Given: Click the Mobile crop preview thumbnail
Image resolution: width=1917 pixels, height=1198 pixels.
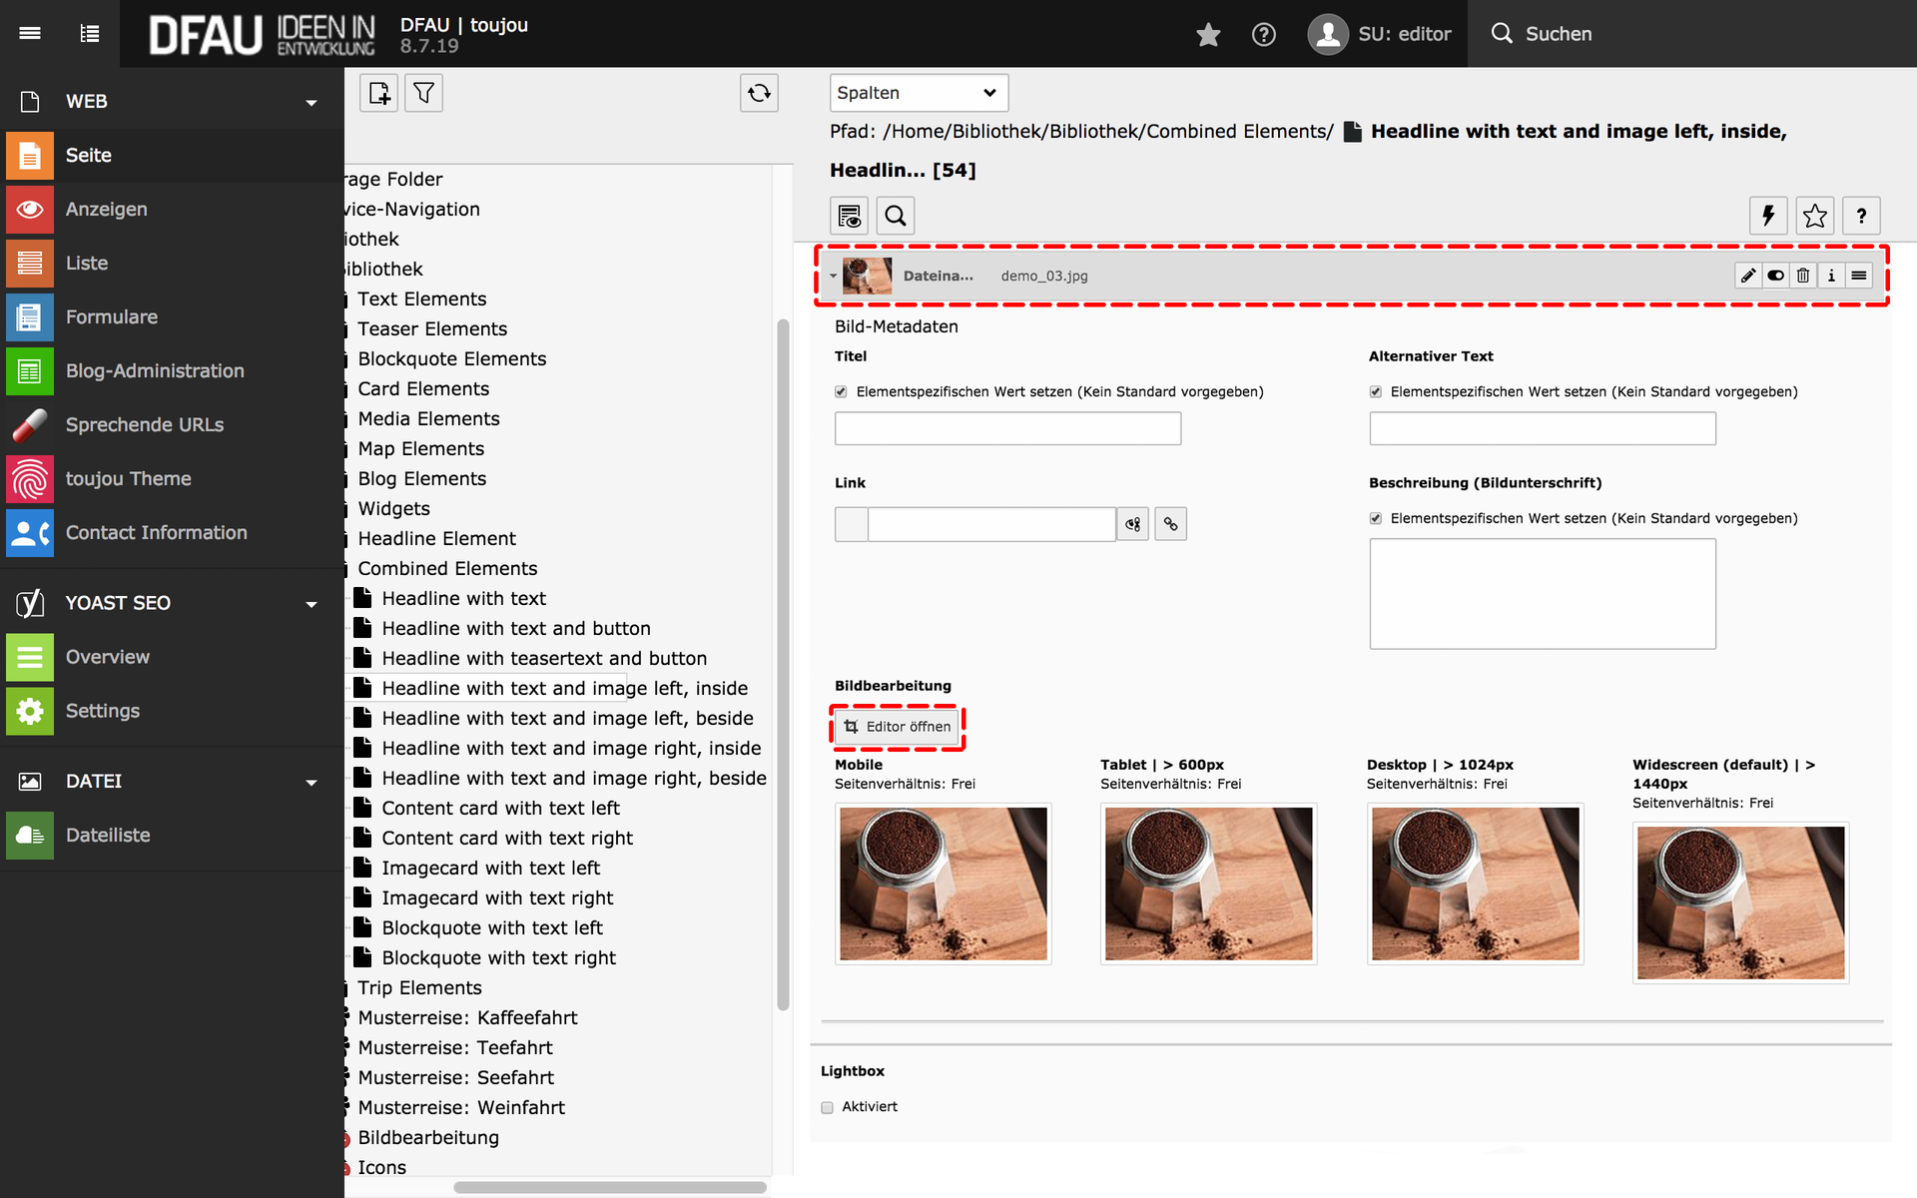Looking at the screenshot, I should tap(943, 884).
